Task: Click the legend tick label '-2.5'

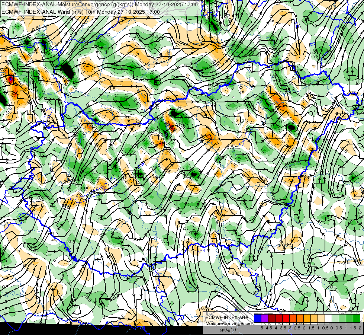Action: pos(297,328)
